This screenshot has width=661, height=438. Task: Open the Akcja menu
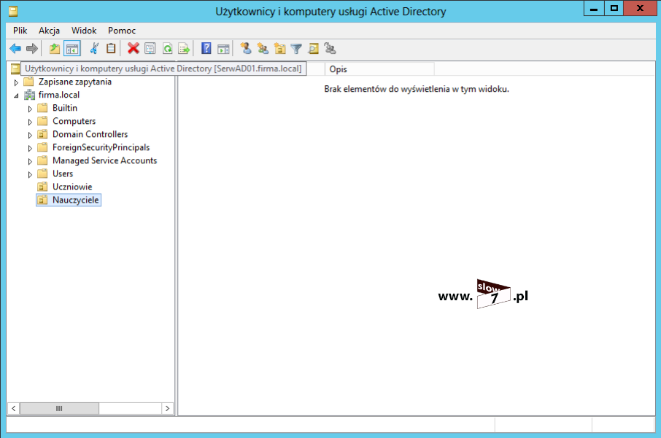pyautogui.click(x=50, y=31)
